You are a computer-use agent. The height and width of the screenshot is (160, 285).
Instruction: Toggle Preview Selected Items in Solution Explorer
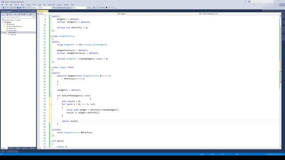[33, 14]
